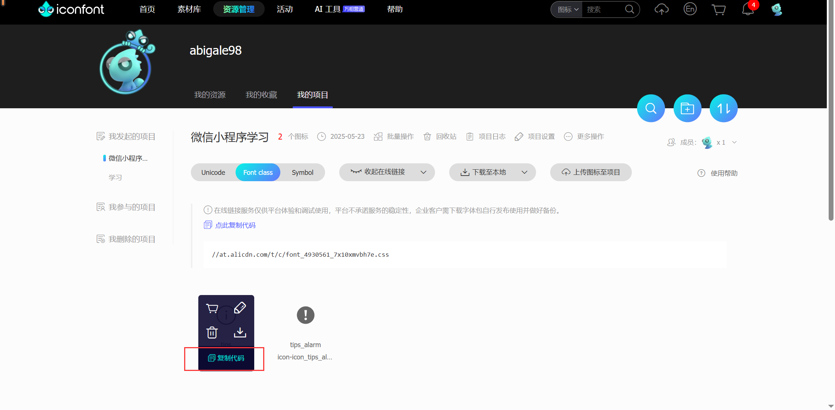Click the cloud upload icon in header
Viewport: 835px width, 410px height.
pos(661,9)
